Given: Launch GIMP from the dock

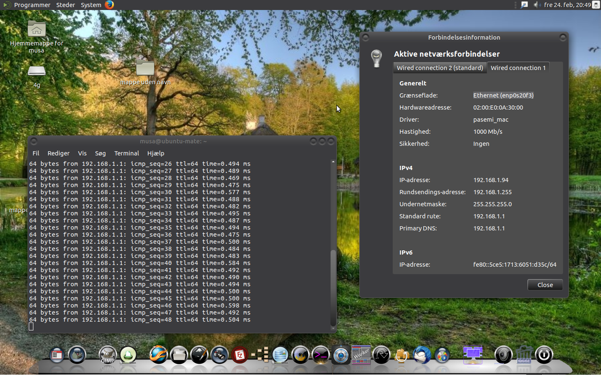Looking at the screenshot, I should (x=108, y=355).
